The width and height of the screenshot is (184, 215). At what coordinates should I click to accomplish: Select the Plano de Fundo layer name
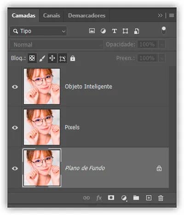(x=85, y=168)
